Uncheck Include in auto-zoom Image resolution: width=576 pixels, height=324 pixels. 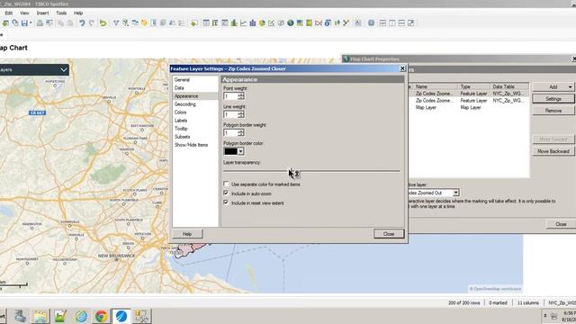click(226, 193)
